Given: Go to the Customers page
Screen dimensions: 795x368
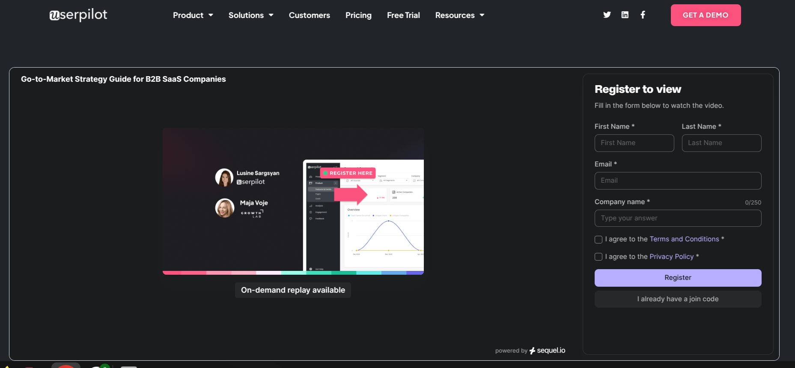Looking at the screenshot, I should coord(309,15).
